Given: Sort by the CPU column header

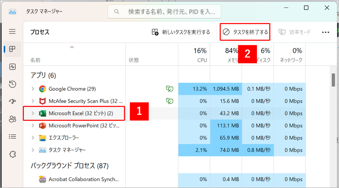Looking at the screenshot, I should click(194, 55).
